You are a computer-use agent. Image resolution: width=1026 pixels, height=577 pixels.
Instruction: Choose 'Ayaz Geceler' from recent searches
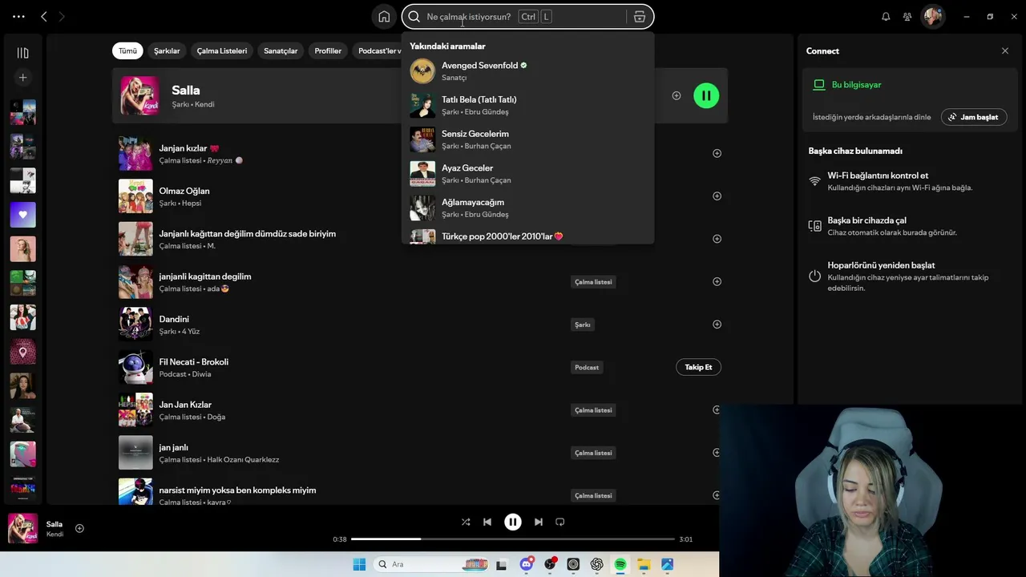click(527, 174)
